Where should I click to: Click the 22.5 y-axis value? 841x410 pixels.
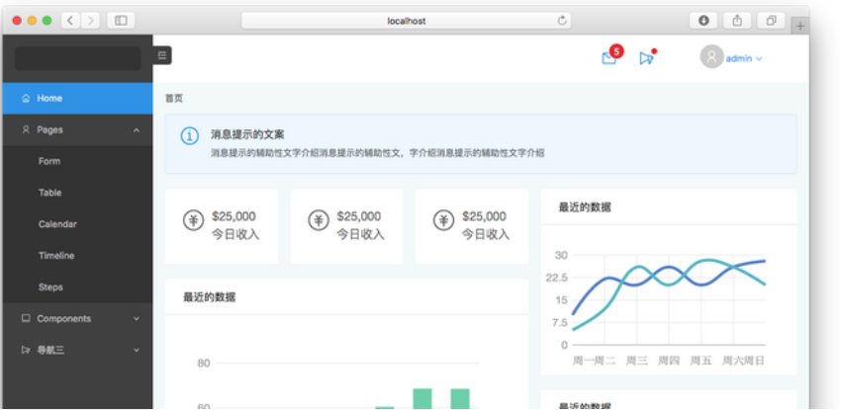(x=556, y=278)
